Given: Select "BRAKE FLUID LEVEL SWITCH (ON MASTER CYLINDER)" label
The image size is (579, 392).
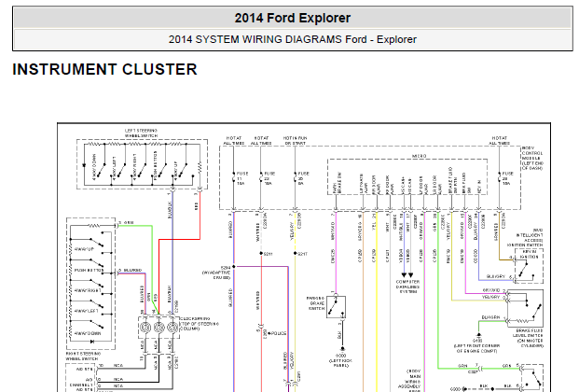Looking at the screenshot, I should 528,338.
